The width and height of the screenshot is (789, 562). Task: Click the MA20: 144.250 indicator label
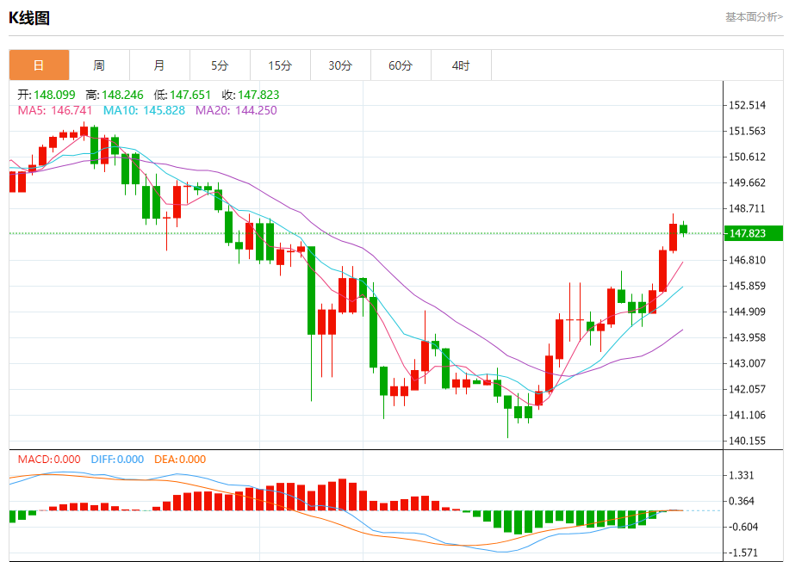click(236, 110)
